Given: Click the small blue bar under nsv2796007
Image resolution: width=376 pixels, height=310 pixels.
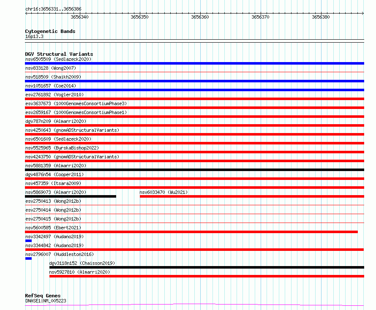Looking at the screenshot, I should [28, 258].
